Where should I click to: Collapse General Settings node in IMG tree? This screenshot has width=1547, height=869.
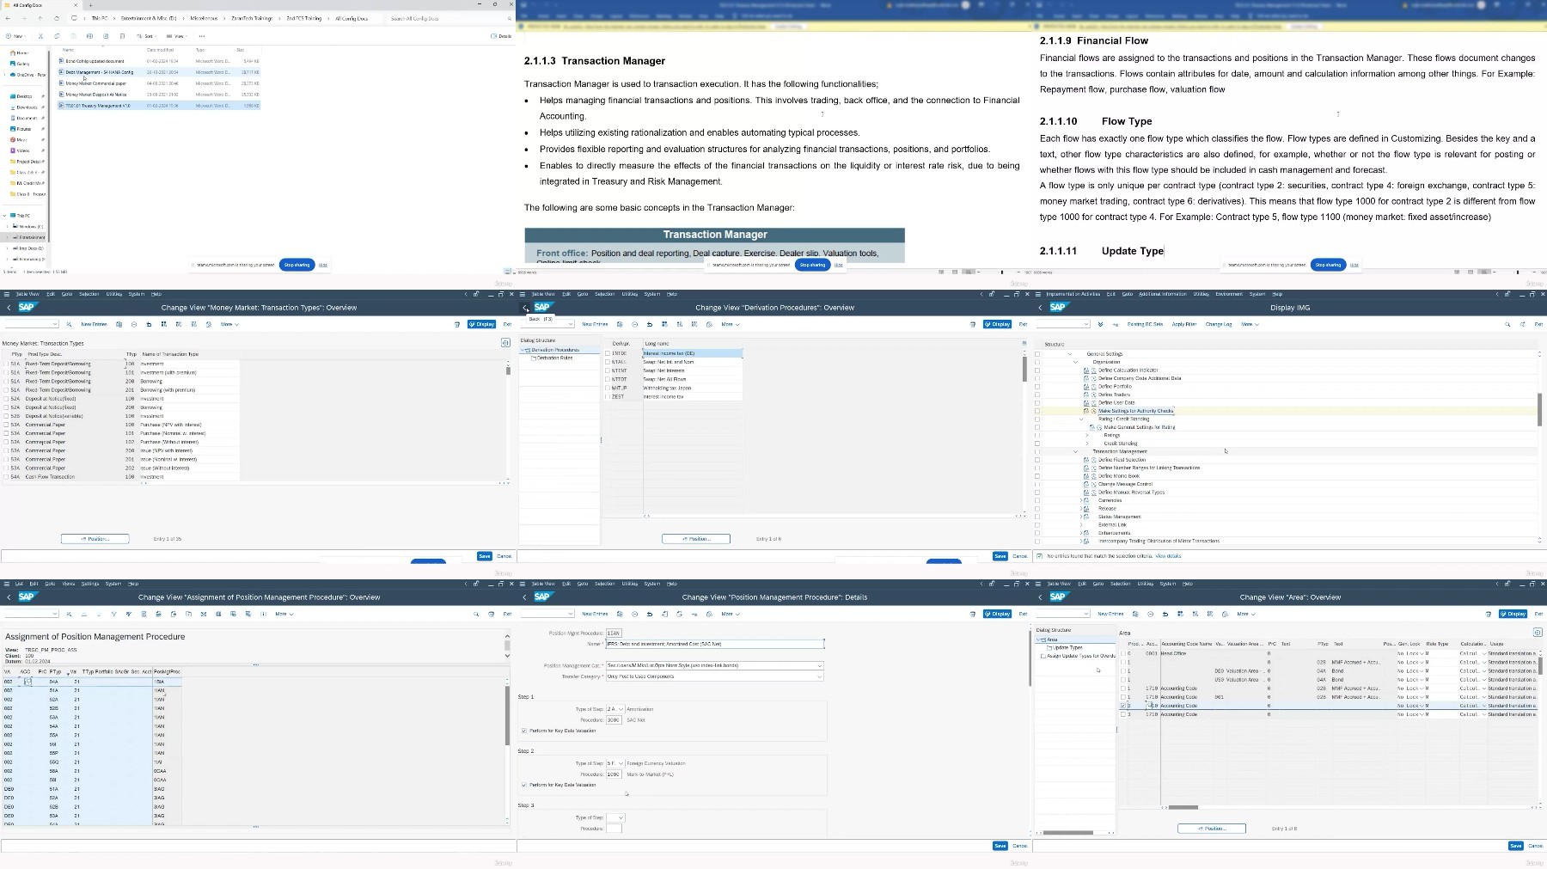pyautogui.click(x=1070, y=354)
